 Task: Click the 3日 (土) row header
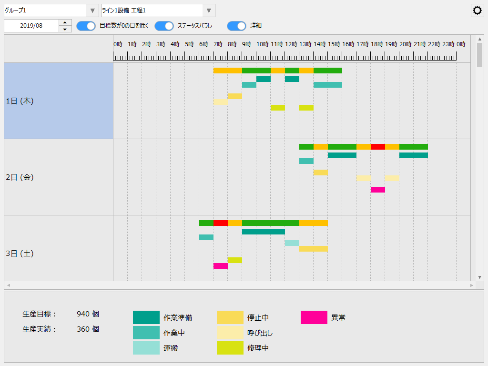click(58, 254)
